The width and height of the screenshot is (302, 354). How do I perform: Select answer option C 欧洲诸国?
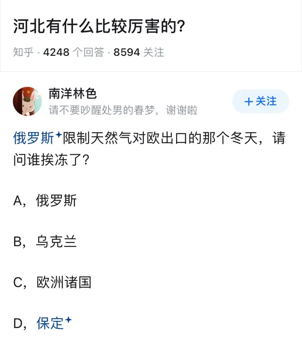pos(52,282)
